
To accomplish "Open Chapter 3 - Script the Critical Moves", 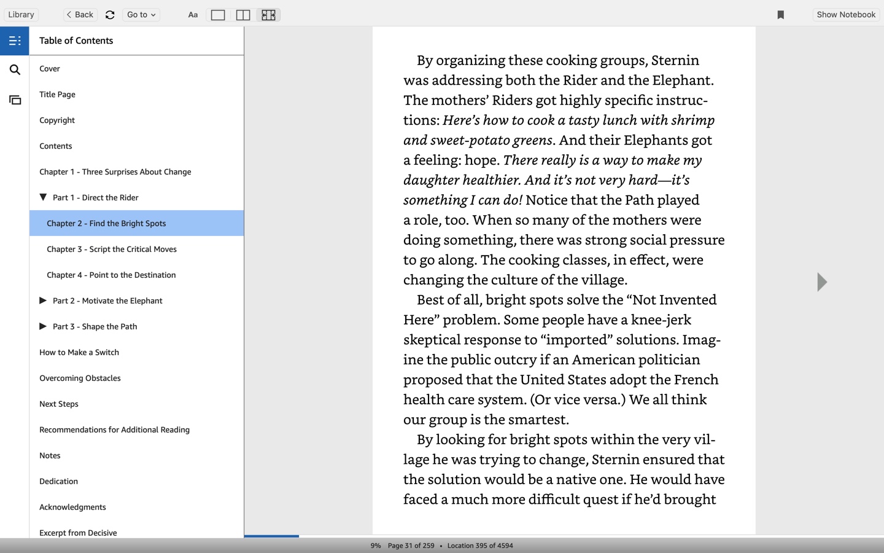I will pyautogui.click(x=136, y=249).
